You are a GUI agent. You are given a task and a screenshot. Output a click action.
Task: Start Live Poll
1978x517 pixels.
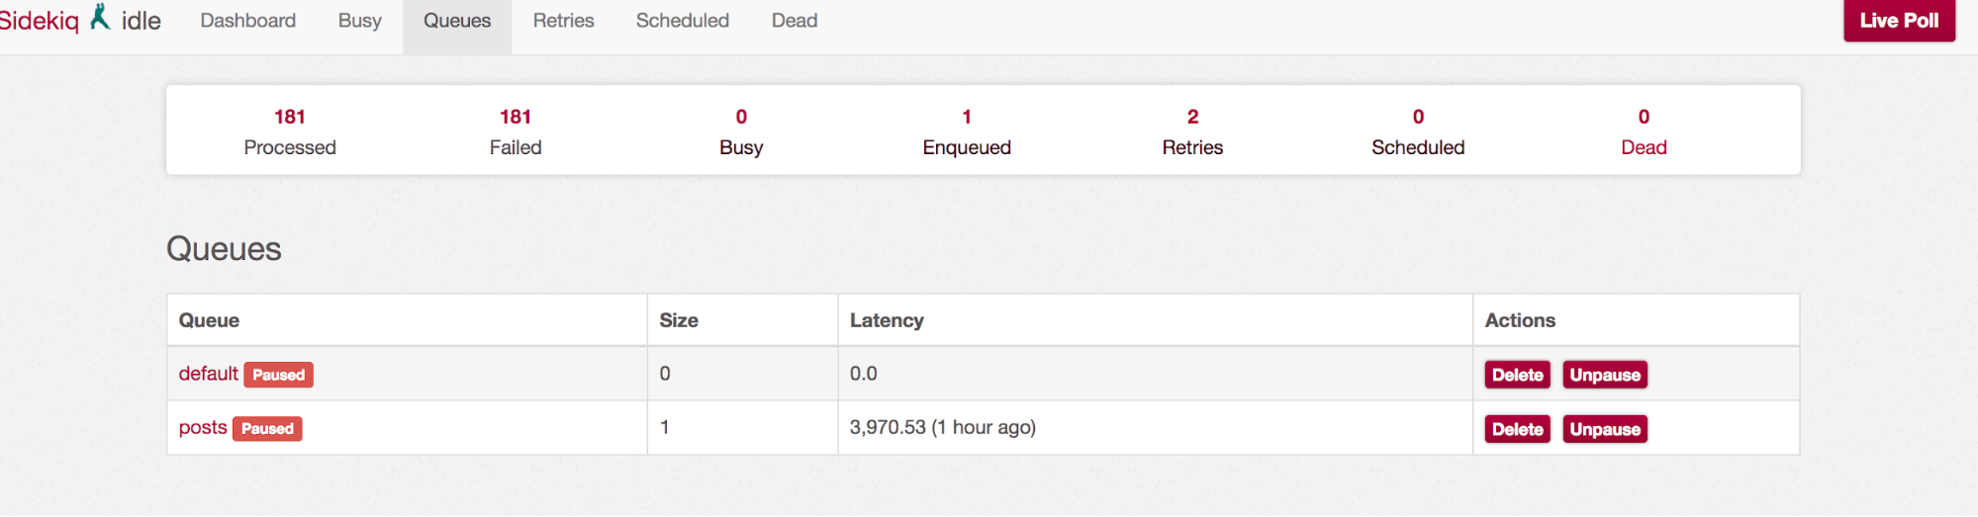click(x=1899, y=20)
